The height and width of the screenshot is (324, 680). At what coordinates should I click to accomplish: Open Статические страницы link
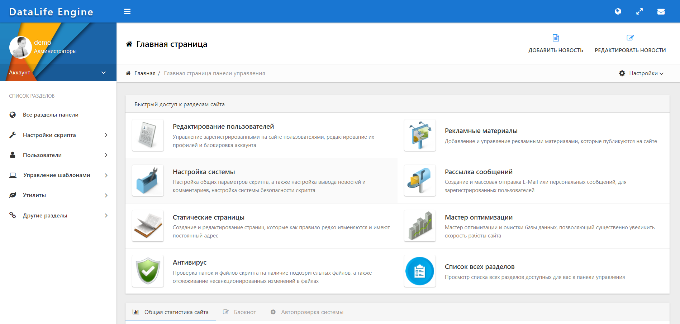pos(209,217)
